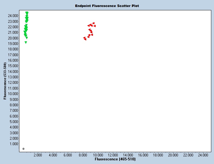214x164 pixels.
Task: Click the 19.000 tick label on y-axis
Action: (13, 44)
